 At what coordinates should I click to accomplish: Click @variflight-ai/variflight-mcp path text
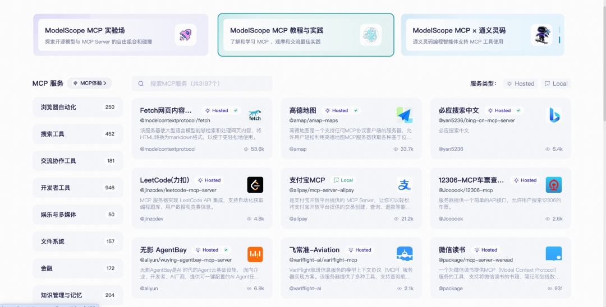point(323,260)
